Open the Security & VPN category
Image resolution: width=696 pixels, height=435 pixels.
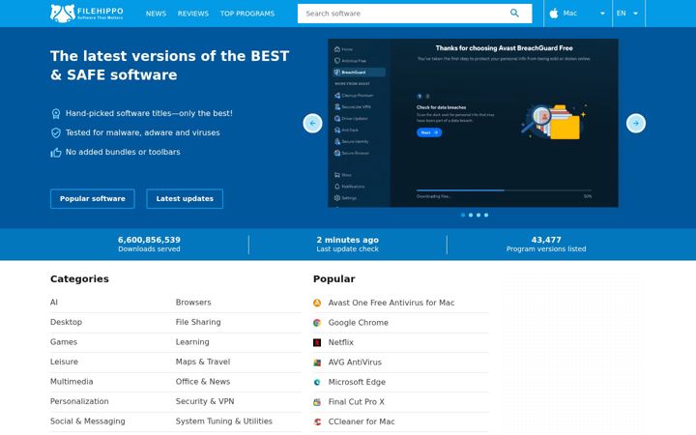click(x=205, y=401)
